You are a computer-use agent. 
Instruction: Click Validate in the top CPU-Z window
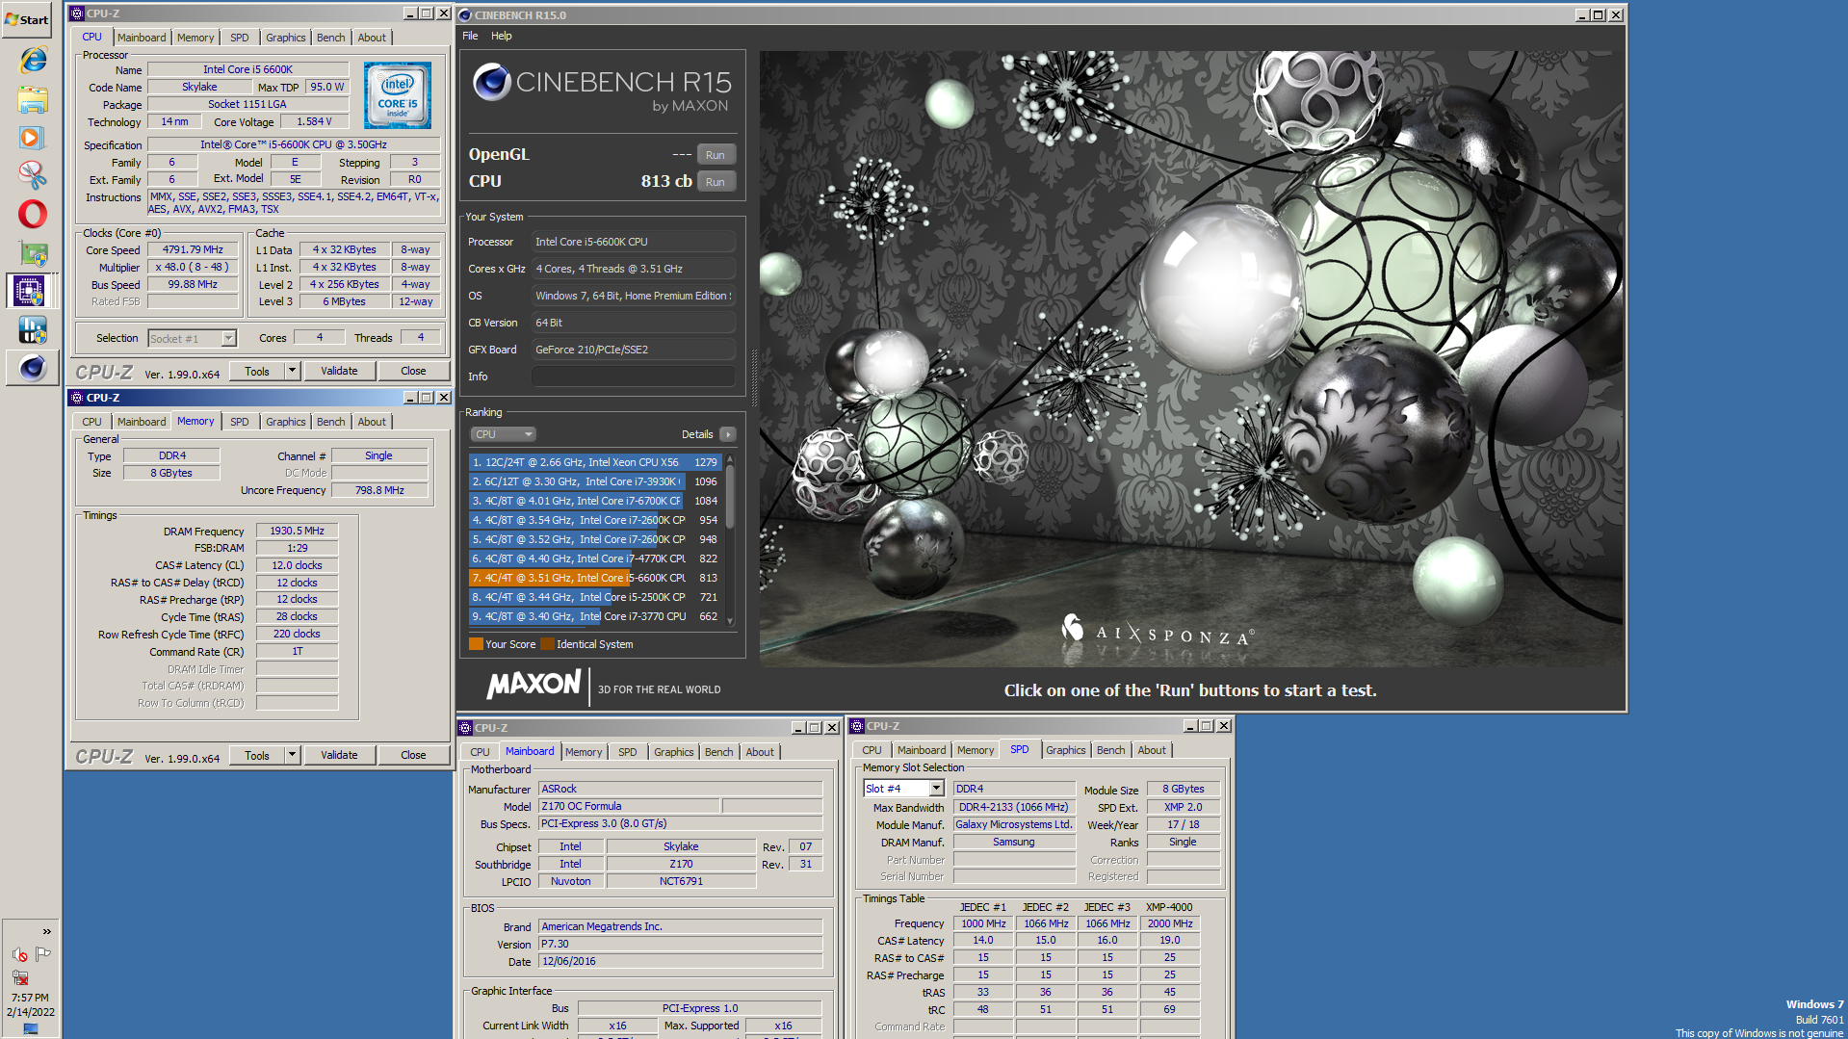pyautogui.click(x=339, y=371)
